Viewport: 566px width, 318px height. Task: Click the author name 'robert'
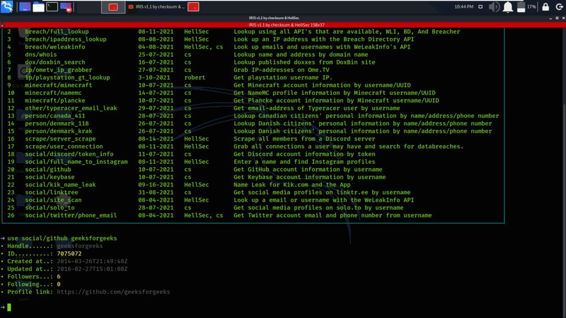point(195,77)
